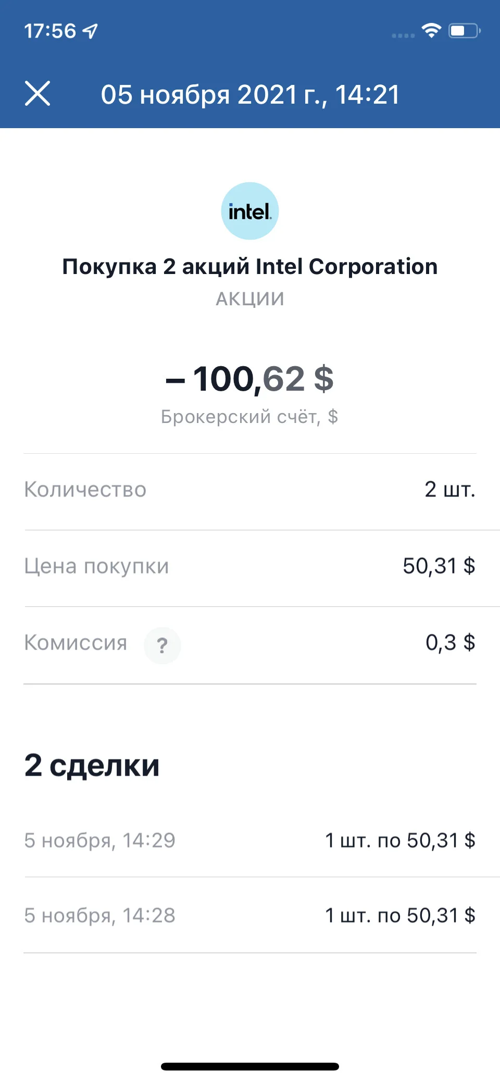Open the deal from 5 ноября, 14:29
The width and height of the screenshot is (500, 1083).
point(250,840)
